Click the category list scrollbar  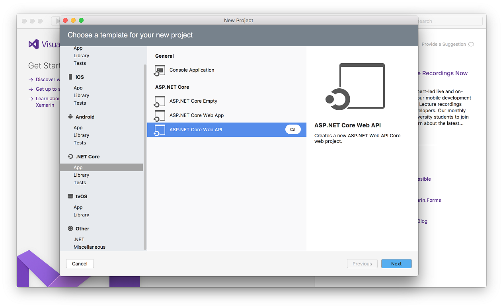click(x=145, y=157)
